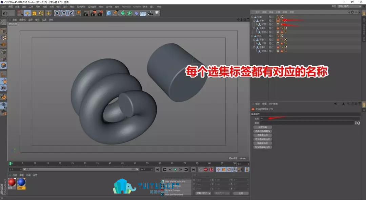Toggle Scale keyframe recording
The width and height of the screenshot is (366, 200).
tap(224, 170)
